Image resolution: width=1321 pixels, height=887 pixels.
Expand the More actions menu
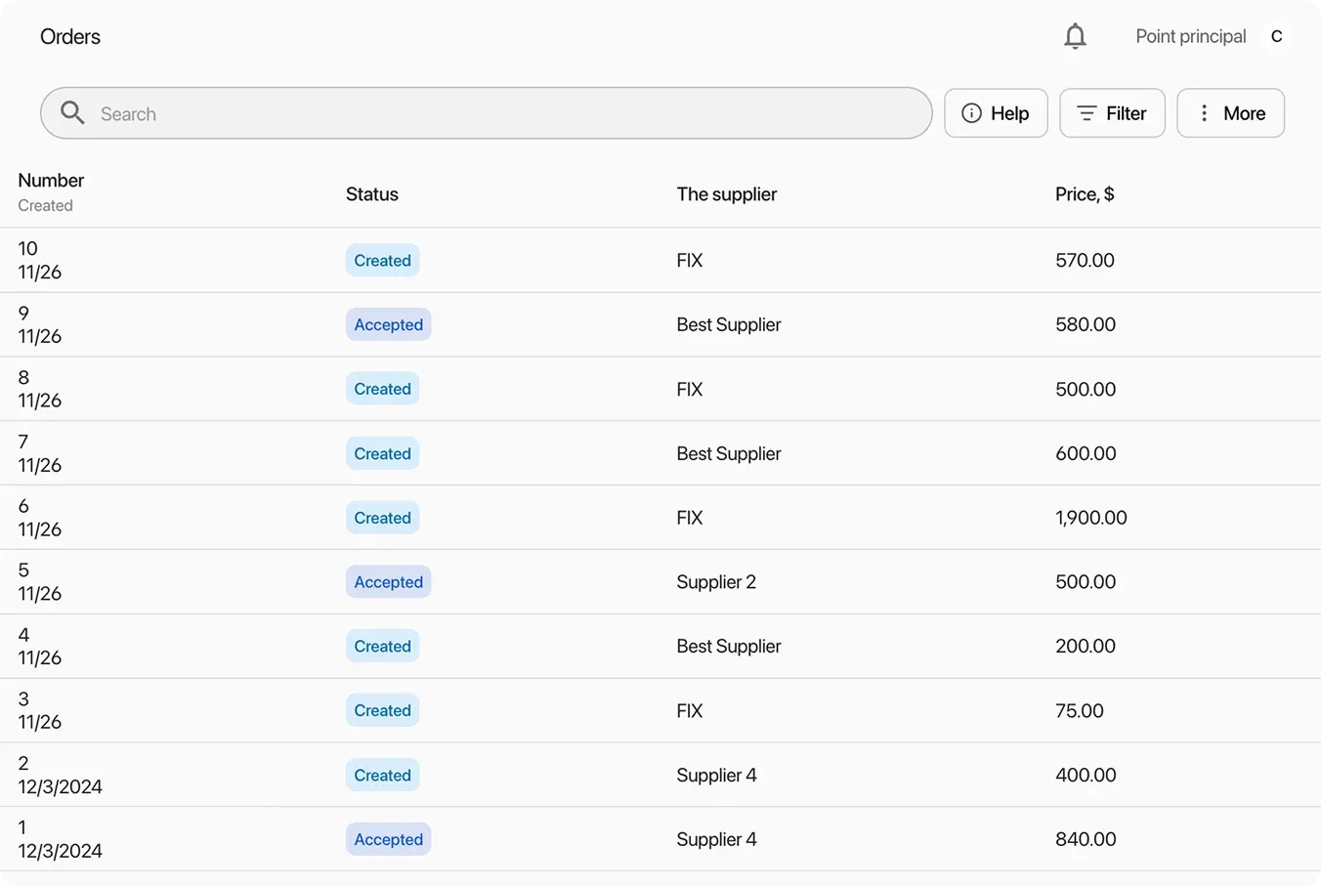1230,112
